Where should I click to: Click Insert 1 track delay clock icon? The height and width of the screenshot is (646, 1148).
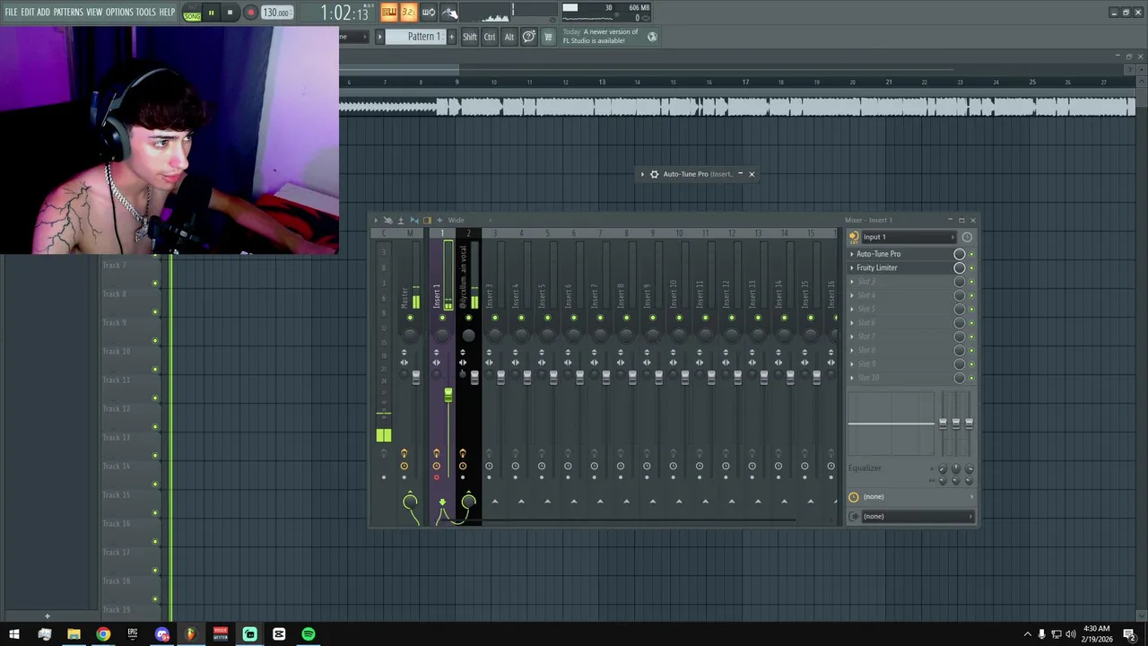pos(437,466)
